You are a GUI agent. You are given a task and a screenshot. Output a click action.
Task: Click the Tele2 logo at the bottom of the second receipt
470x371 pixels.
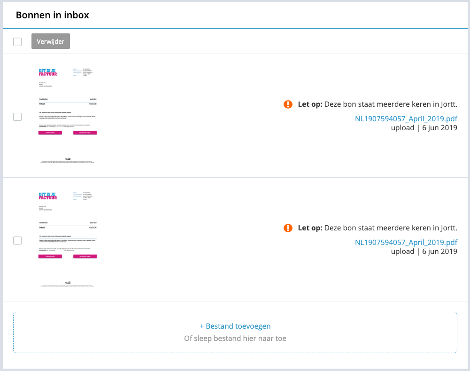pyautogui.click(x=68, y=283)
